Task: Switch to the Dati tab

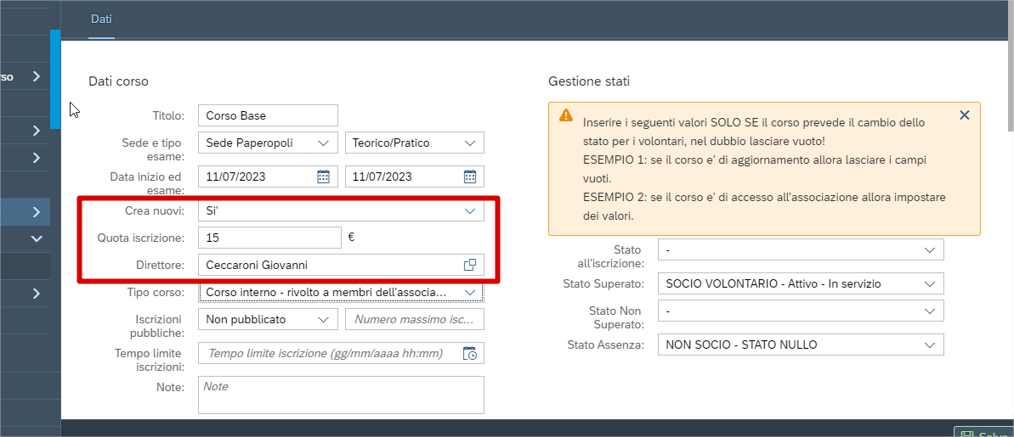Action: point(101,19)
